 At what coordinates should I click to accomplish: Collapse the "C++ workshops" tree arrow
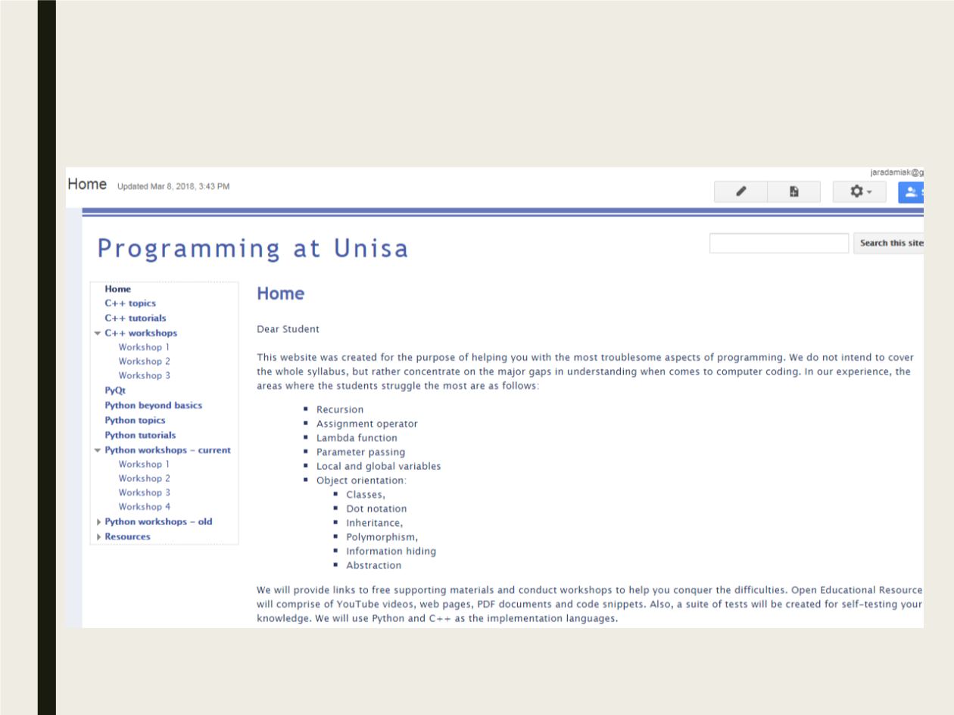click(x=97, y=333)
